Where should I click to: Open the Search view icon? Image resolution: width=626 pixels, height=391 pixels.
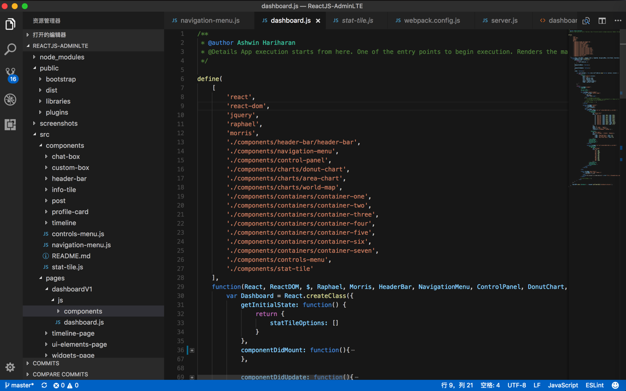[x=10, y=49]
